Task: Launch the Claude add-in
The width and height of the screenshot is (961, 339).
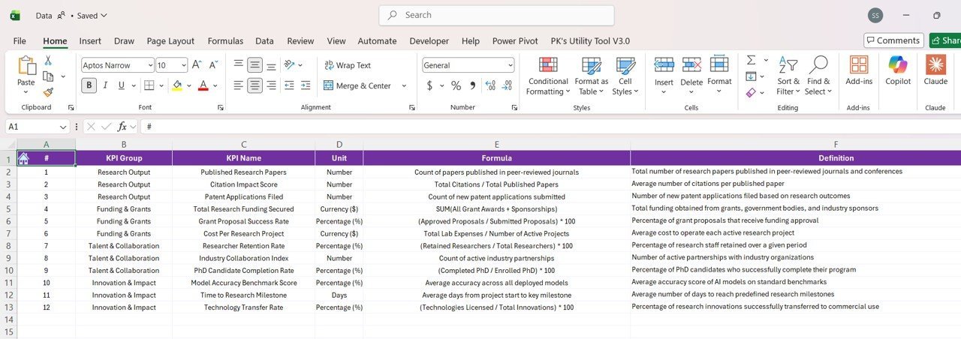Action: click(935, 70)
